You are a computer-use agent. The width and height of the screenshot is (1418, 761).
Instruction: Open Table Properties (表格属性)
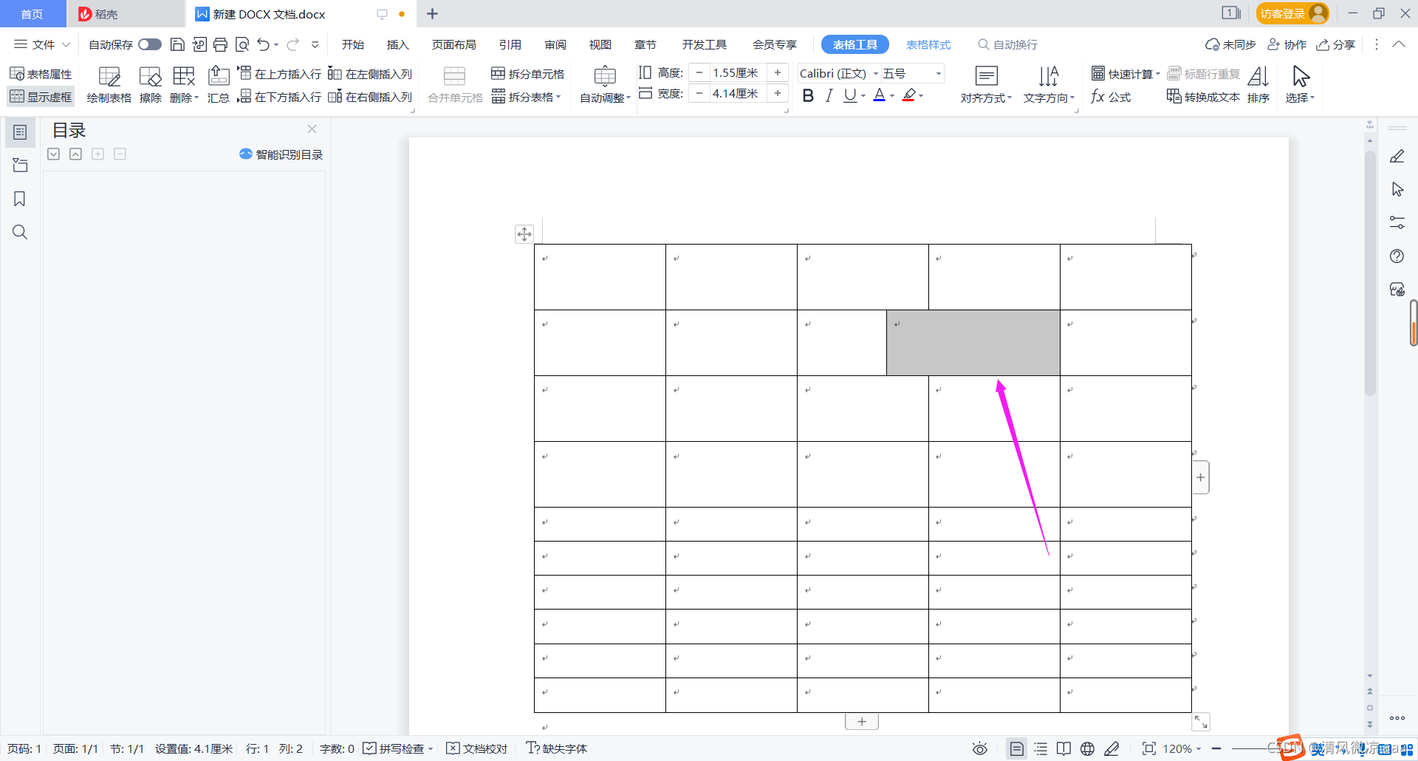pyautogui.click(x=41, y=74)
